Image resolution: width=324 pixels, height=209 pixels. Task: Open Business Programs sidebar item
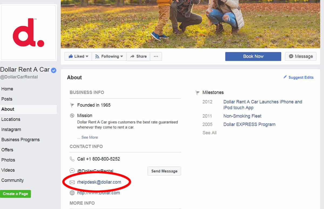pyautogui.click(x=21, y=140)
